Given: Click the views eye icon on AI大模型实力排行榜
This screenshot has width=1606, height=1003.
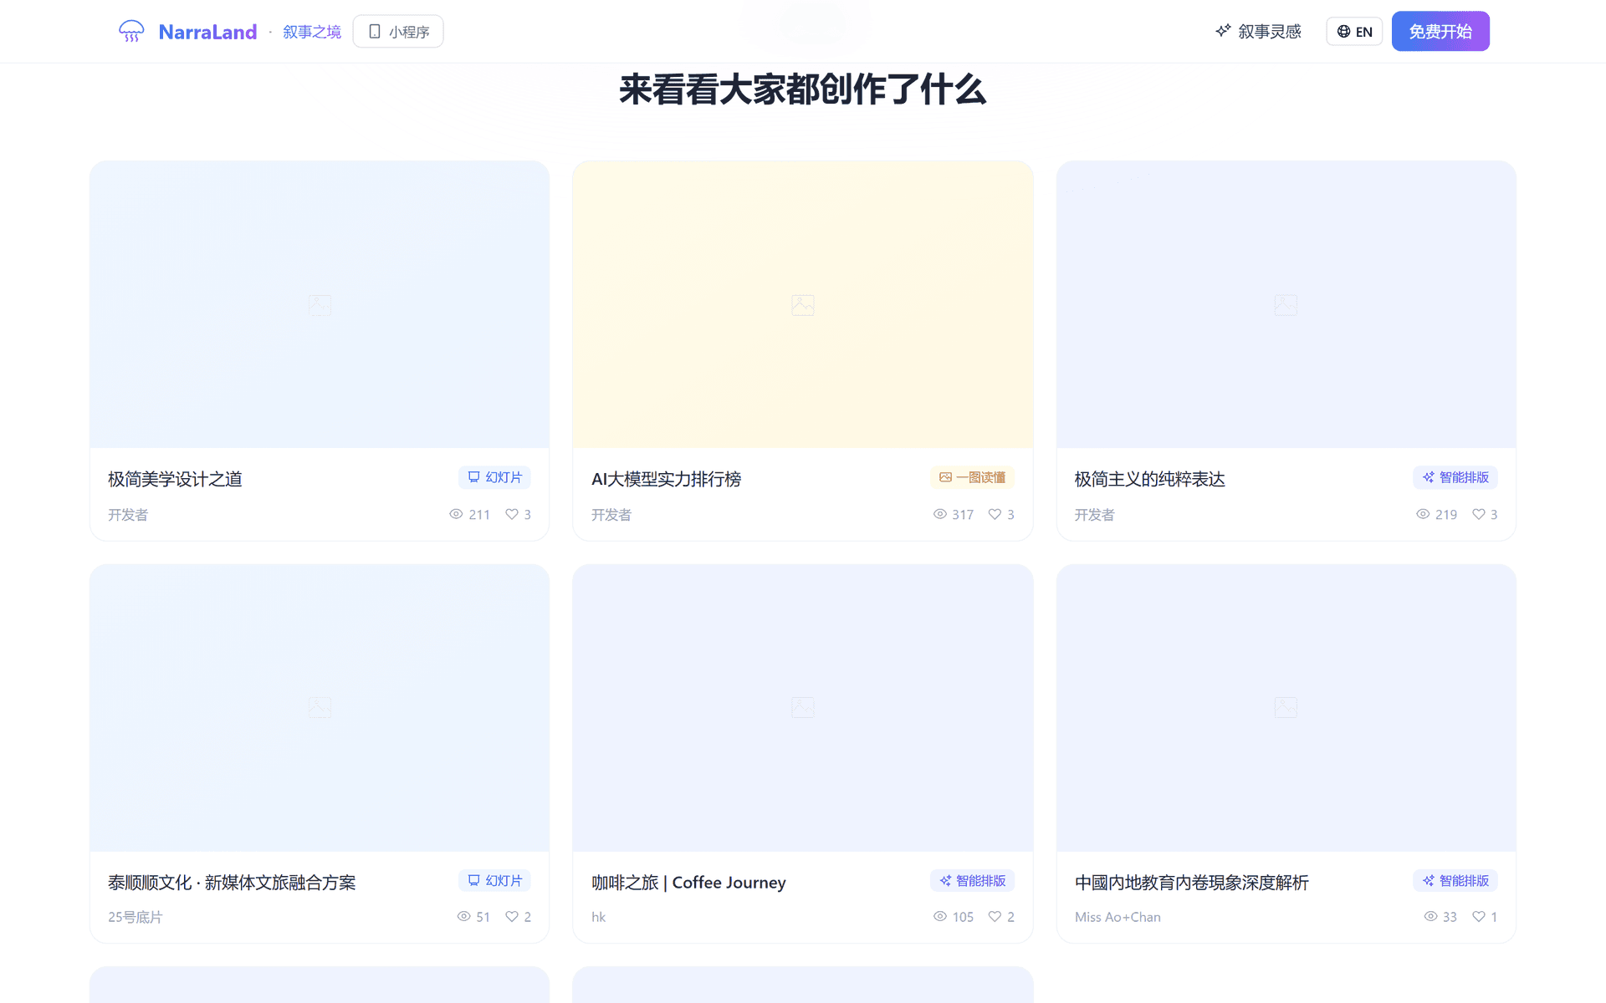Looking at the screenshot, I should tap(940, 514).
